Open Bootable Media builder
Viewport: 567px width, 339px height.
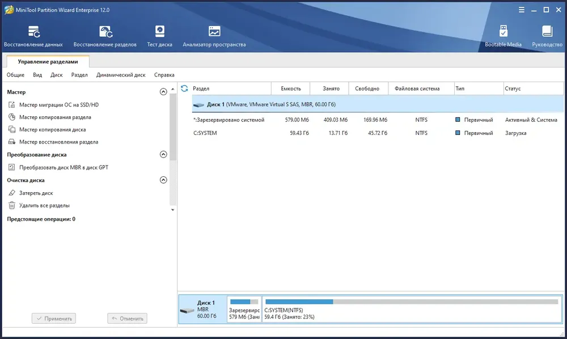click(503, 36)
